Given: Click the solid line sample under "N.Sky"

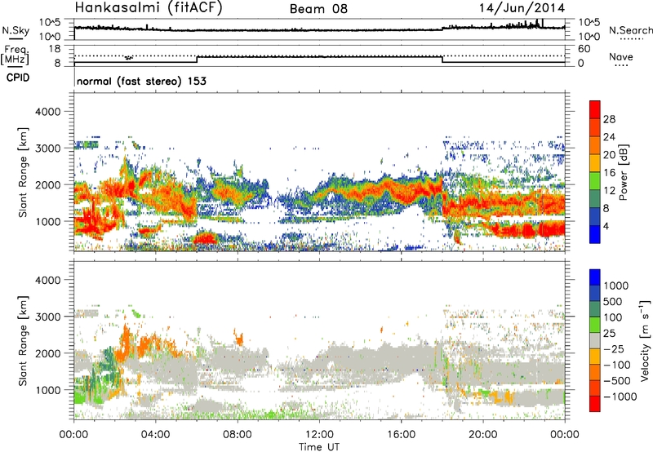Looking at the screenshot, I should 16,39.
